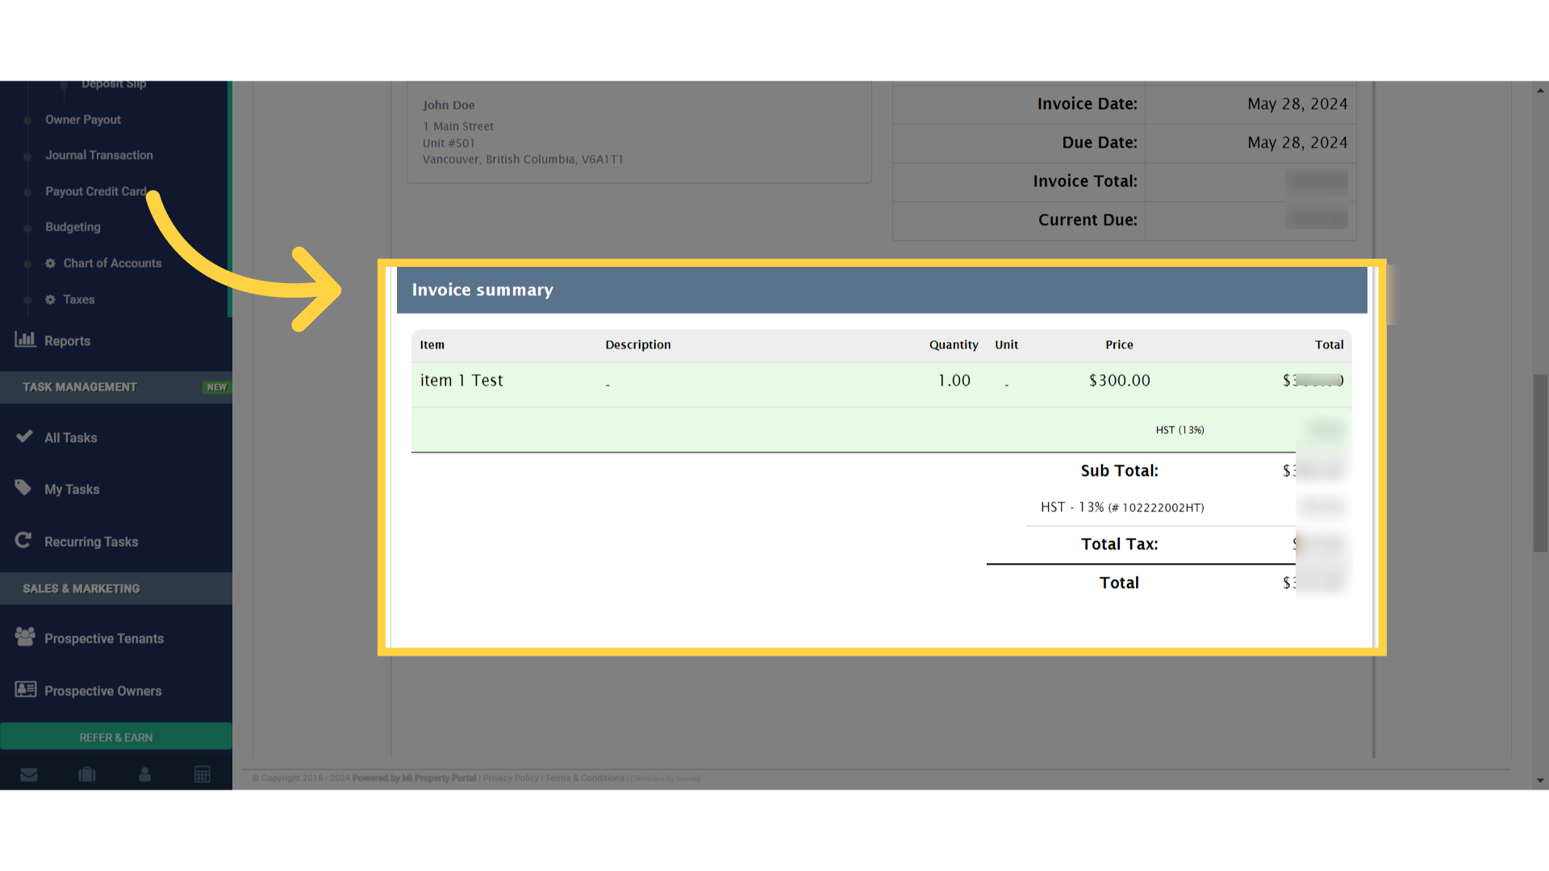Click the gear icon beside Chart of Accounts
The height and width of the screenshot is (871, 1549).
coord(50,263)
